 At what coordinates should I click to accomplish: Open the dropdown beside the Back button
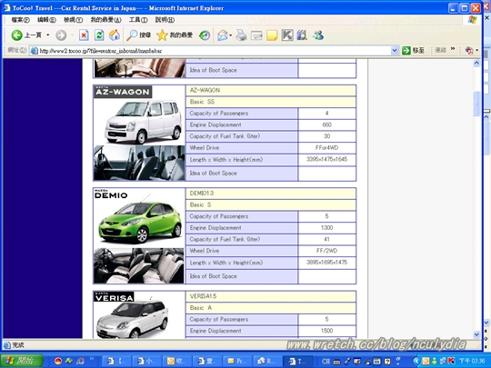click(48, 35)
